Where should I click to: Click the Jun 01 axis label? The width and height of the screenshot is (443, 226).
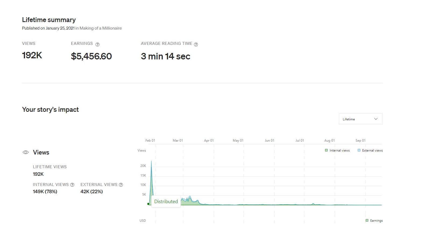[x=270, y=141]
